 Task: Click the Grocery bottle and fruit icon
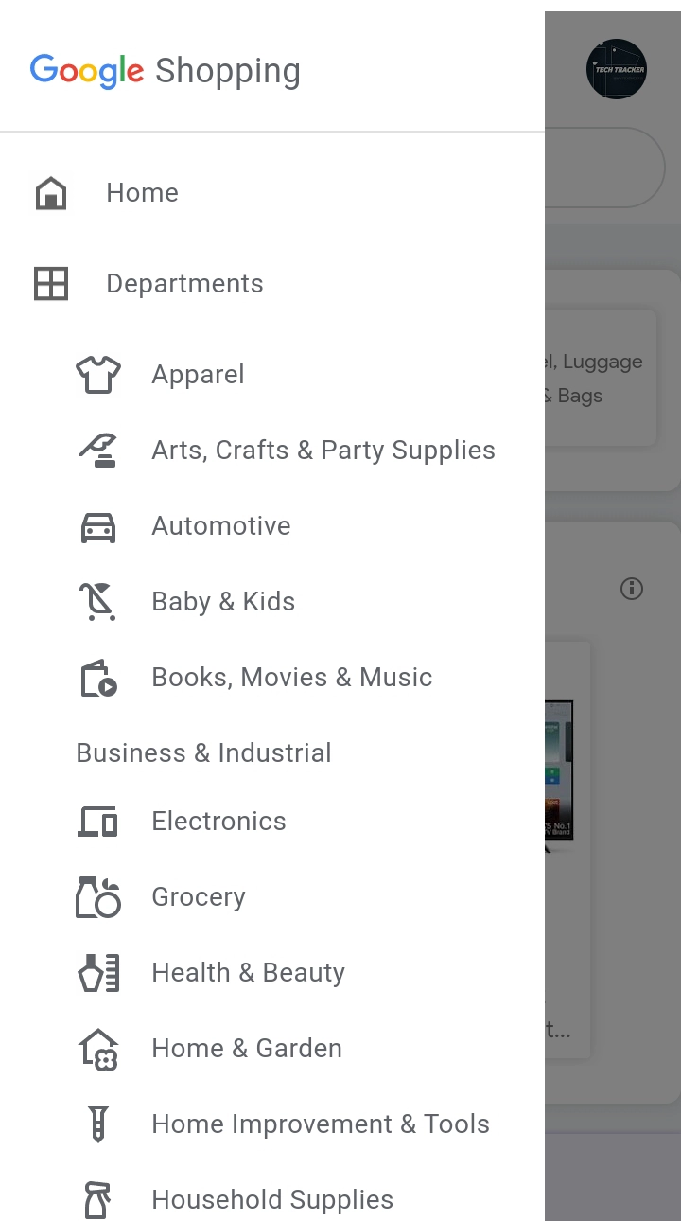pyautogui.click(x=98, y=897)
